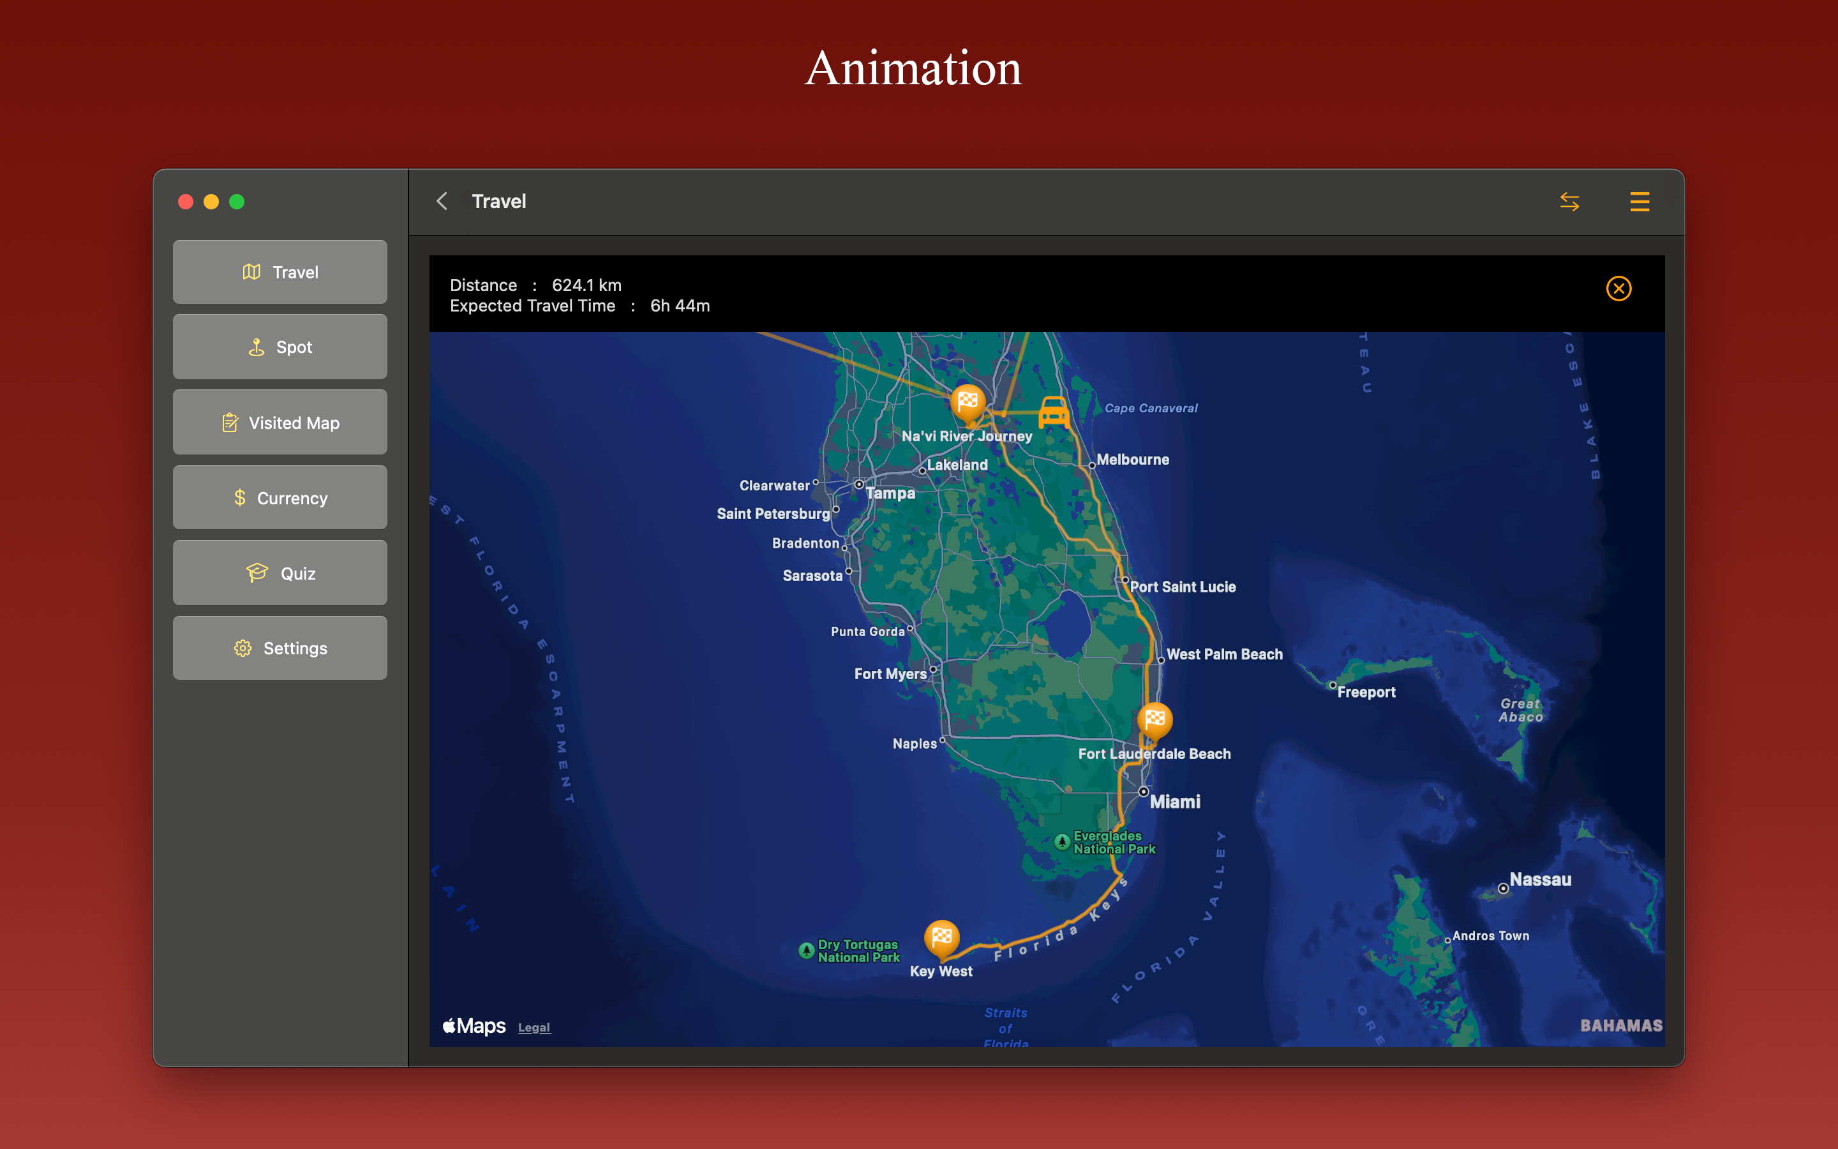Click the Clearwater label

tap(775, 486)
